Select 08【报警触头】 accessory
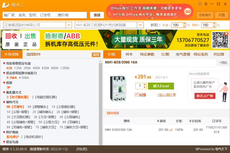The width and height of the screenshot is (230, 153). pos(38,107)
